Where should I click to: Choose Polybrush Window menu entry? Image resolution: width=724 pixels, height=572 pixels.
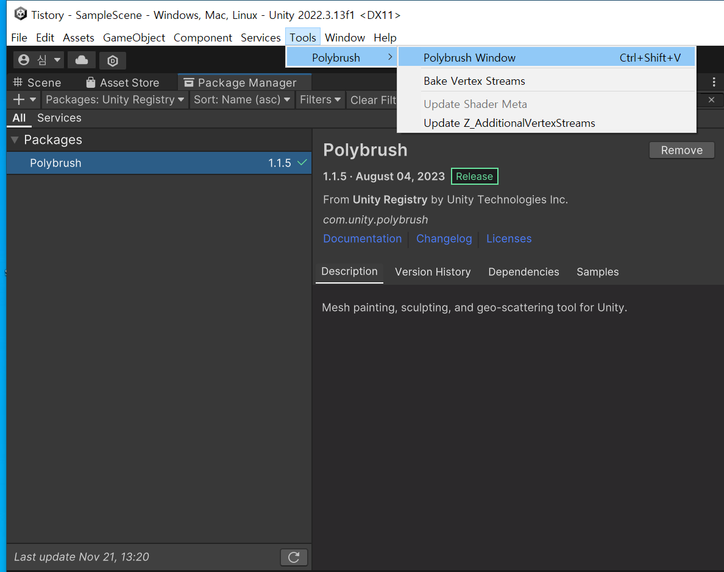[546, 57]
